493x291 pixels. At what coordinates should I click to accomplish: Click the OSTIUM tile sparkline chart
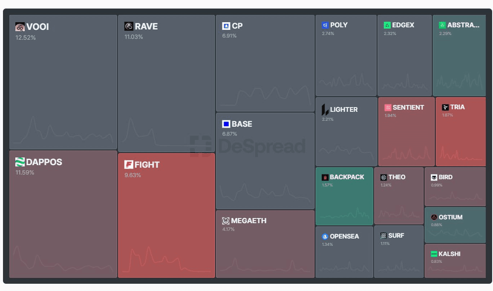click(455, 234)
